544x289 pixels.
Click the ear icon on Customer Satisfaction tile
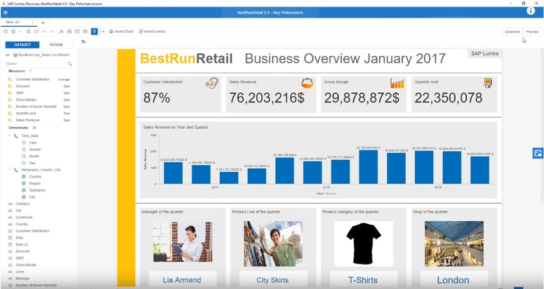[x=212, y=83]
